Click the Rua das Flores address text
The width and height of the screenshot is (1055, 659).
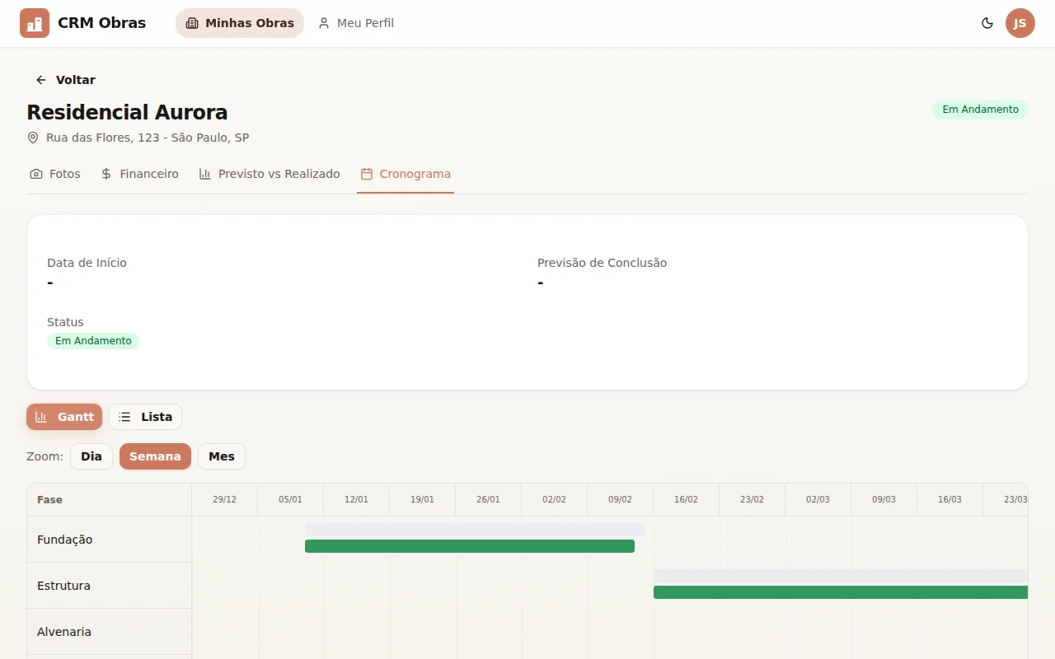click(x=148, y=138)
